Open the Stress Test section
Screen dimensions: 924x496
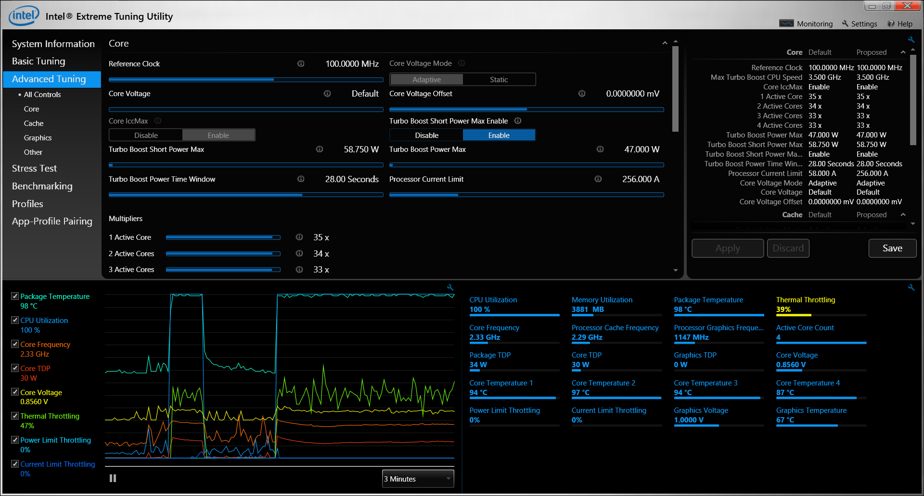[x=34, y=168]
